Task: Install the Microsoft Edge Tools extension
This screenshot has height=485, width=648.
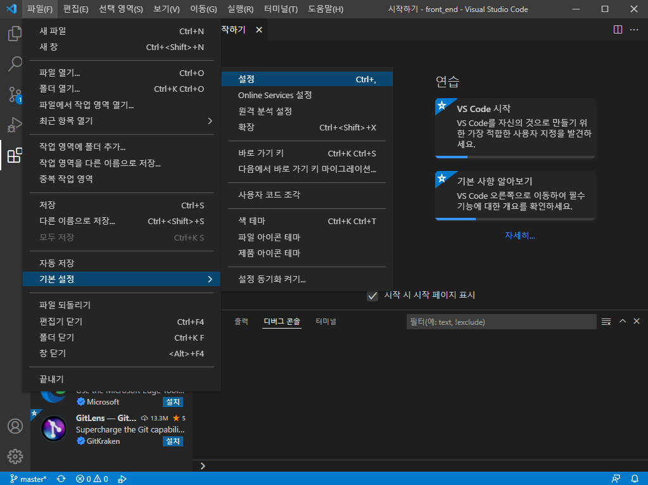Action: (x=173, y=401)
